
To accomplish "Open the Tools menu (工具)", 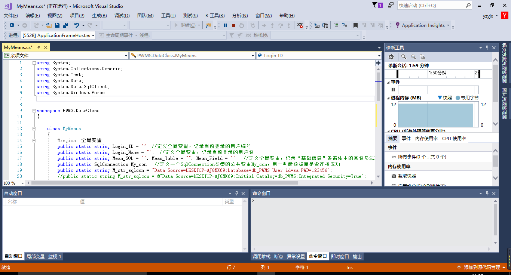I will [168, 15].
